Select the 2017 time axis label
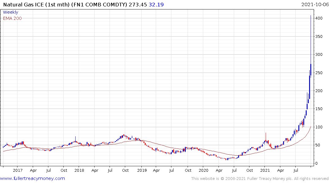Viewport: 329px width, 183px height. 18,170
